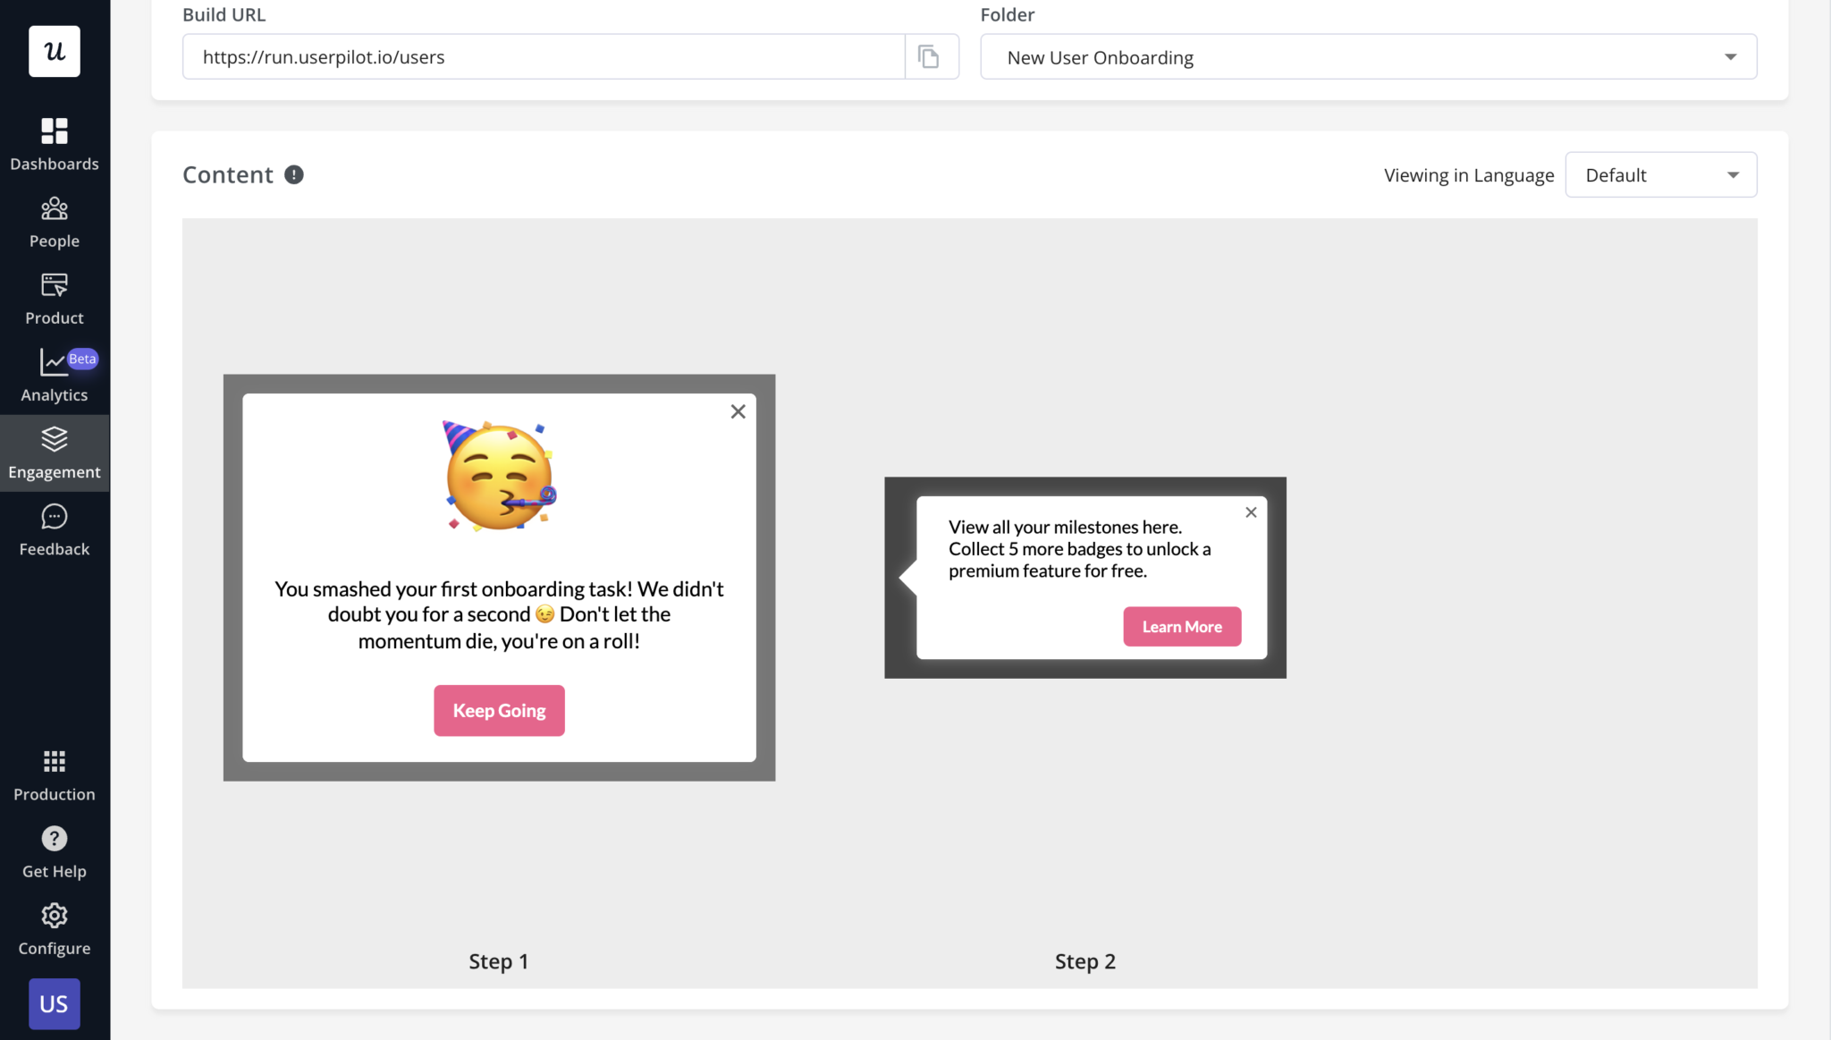Open the Analytics Beta section
This screenshot has height=1040, width=1831.
tap(55, 374)
